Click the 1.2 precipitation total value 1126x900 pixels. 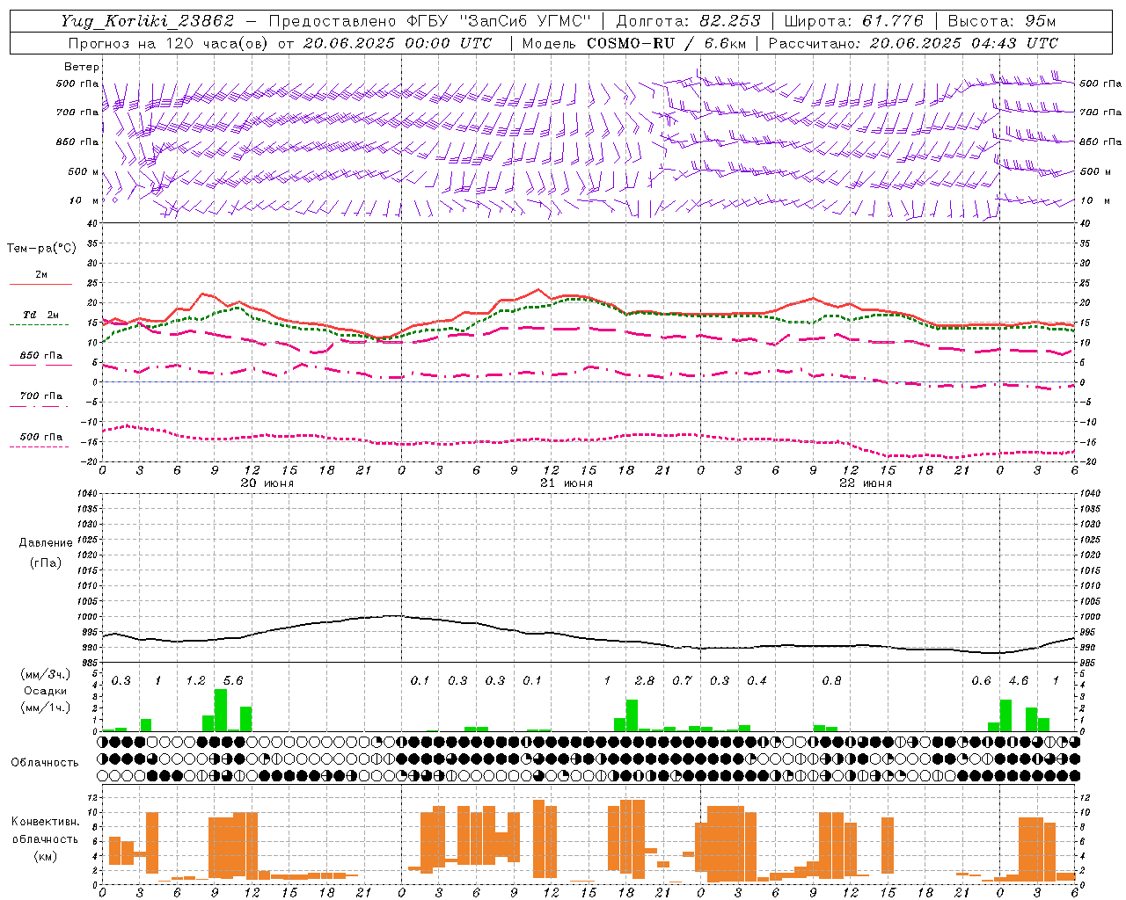coord(195,681)
